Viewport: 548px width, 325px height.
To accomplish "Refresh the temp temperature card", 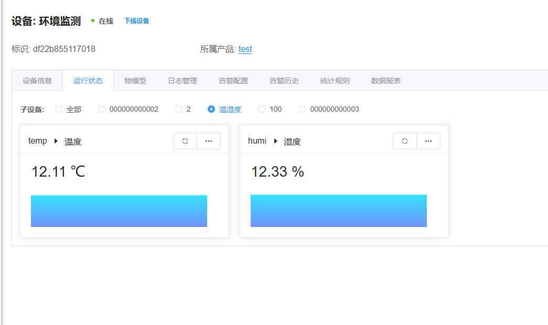I will (x=185, y=141).
